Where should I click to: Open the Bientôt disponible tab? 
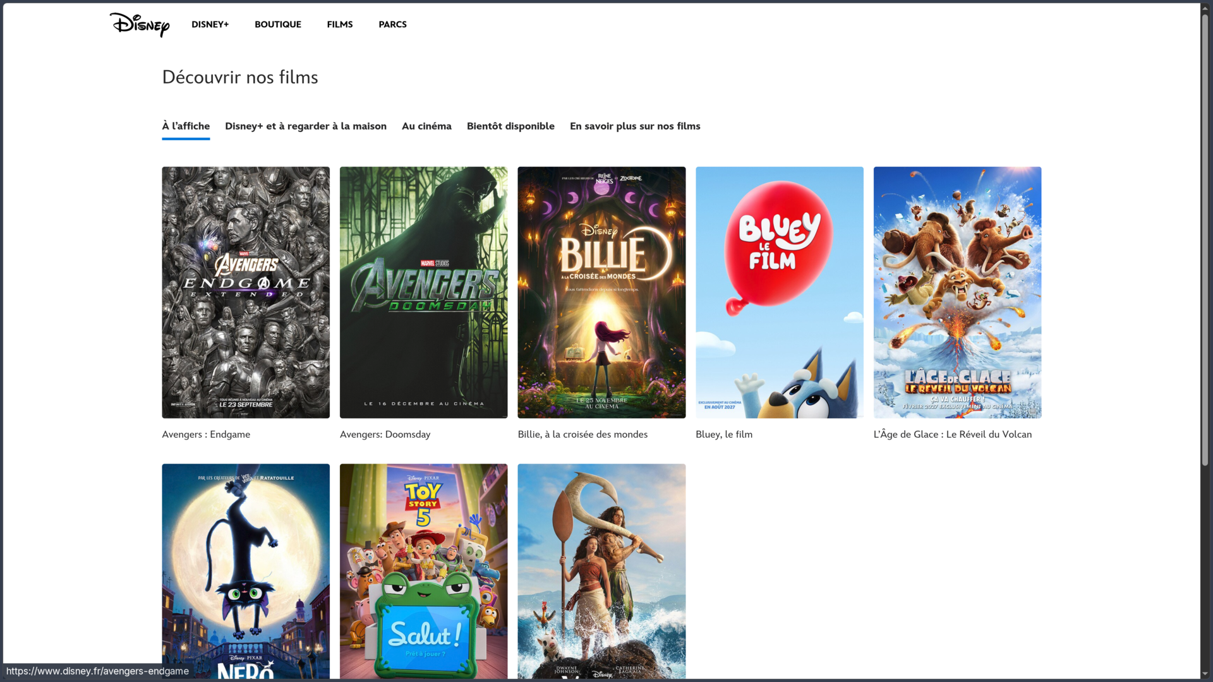coord(510,126)
